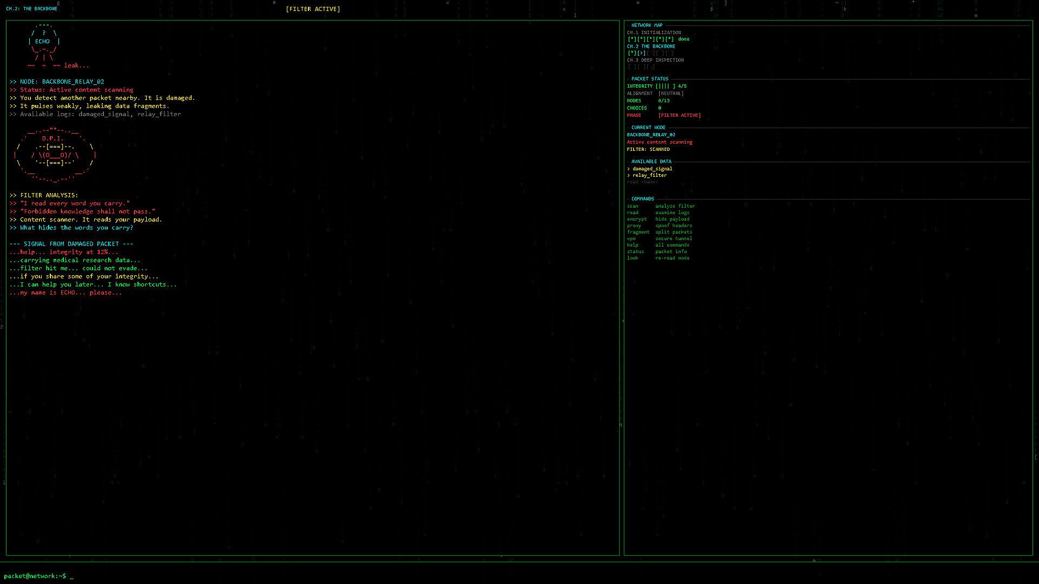1039x584 pixels.
Task: Click the D.P.I. filter ASCII icon
Action: 54,155
